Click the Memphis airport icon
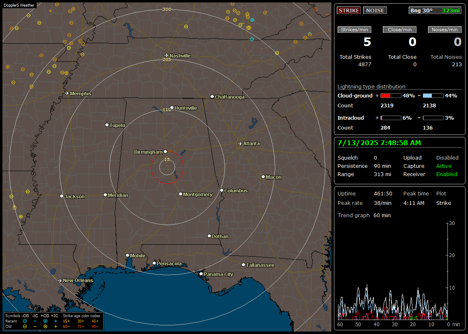The height and width of the screenshot is (334, 468). click(67, 93)
